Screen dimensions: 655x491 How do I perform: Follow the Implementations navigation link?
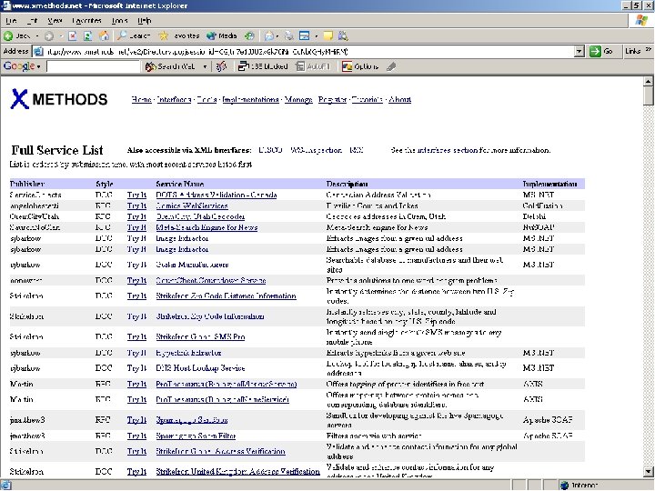click(250, 99)
